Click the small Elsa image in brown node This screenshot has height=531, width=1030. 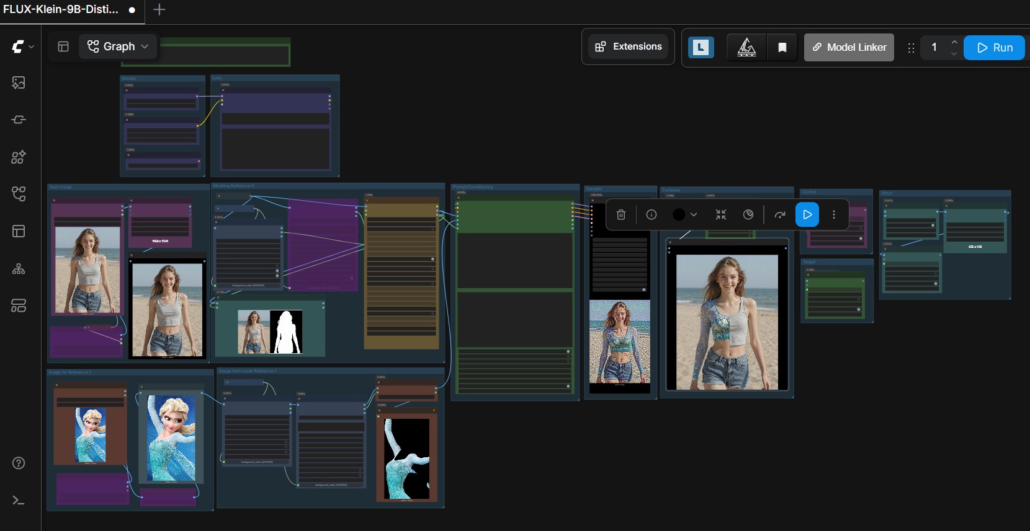click(91, 434)
